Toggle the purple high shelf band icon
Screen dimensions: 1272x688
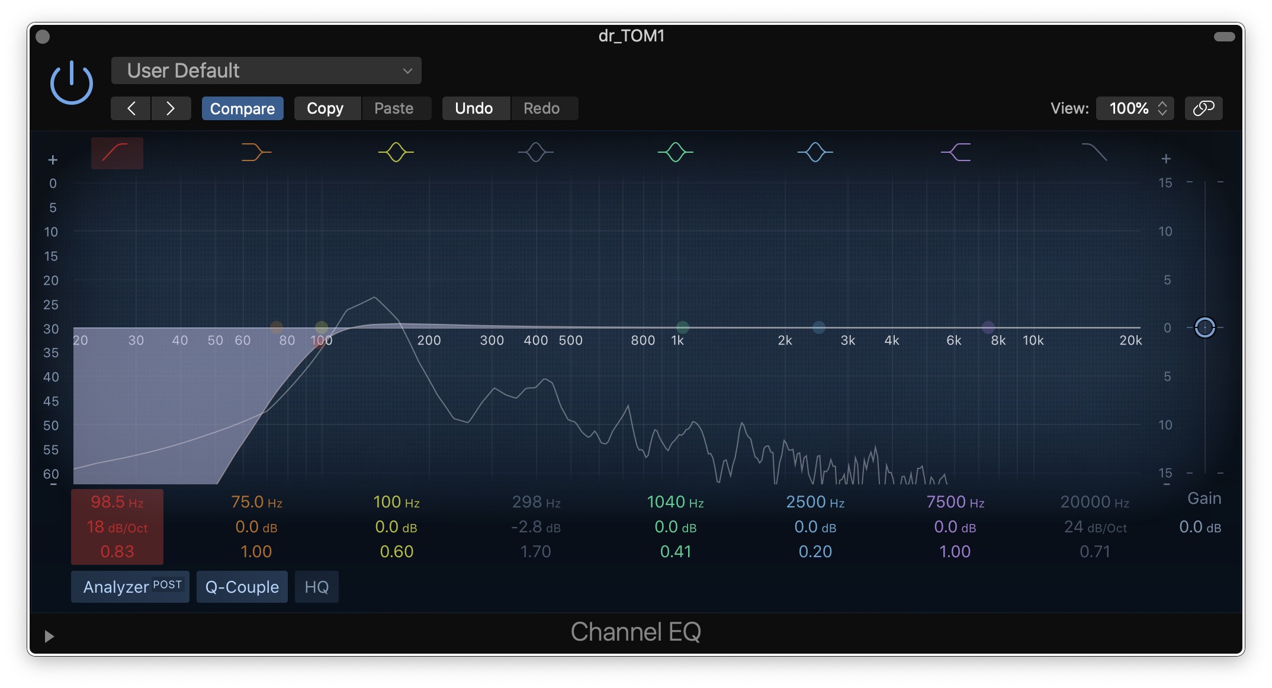coord(955,153)
